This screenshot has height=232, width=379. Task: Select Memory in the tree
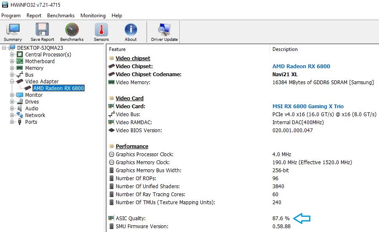[x=35, y=68]
